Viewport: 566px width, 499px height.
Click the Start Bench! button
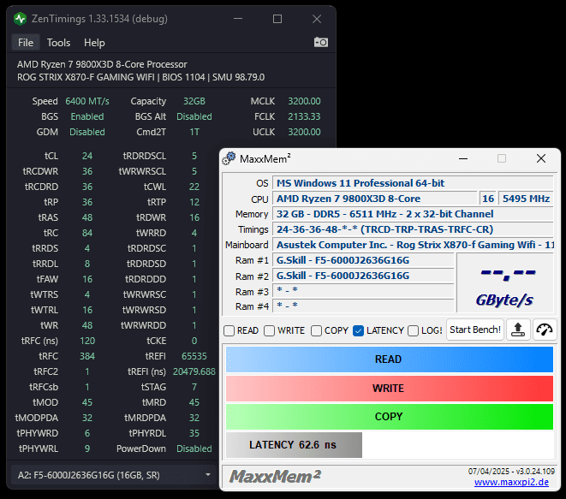[475, 330]
